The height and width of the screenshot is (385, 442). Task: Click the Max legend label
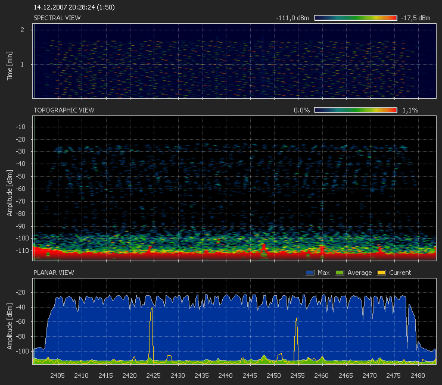323,273
